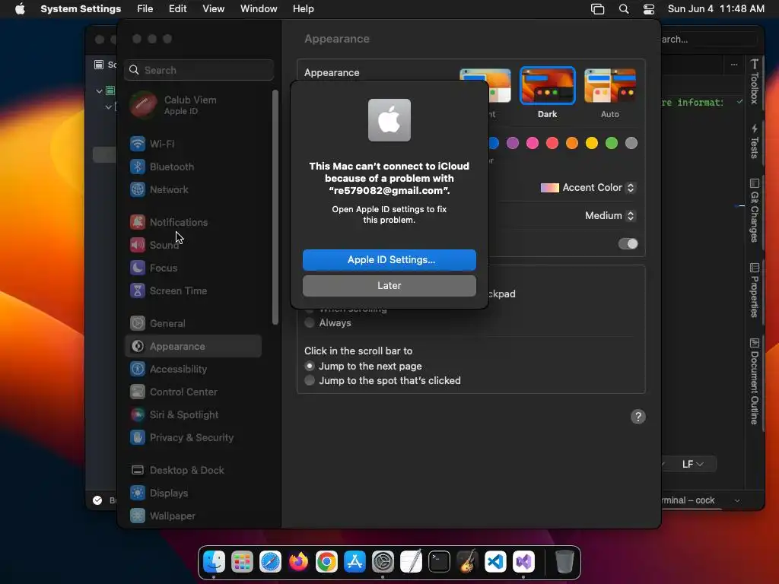Open Network settings in sidebar

(192, 189)
